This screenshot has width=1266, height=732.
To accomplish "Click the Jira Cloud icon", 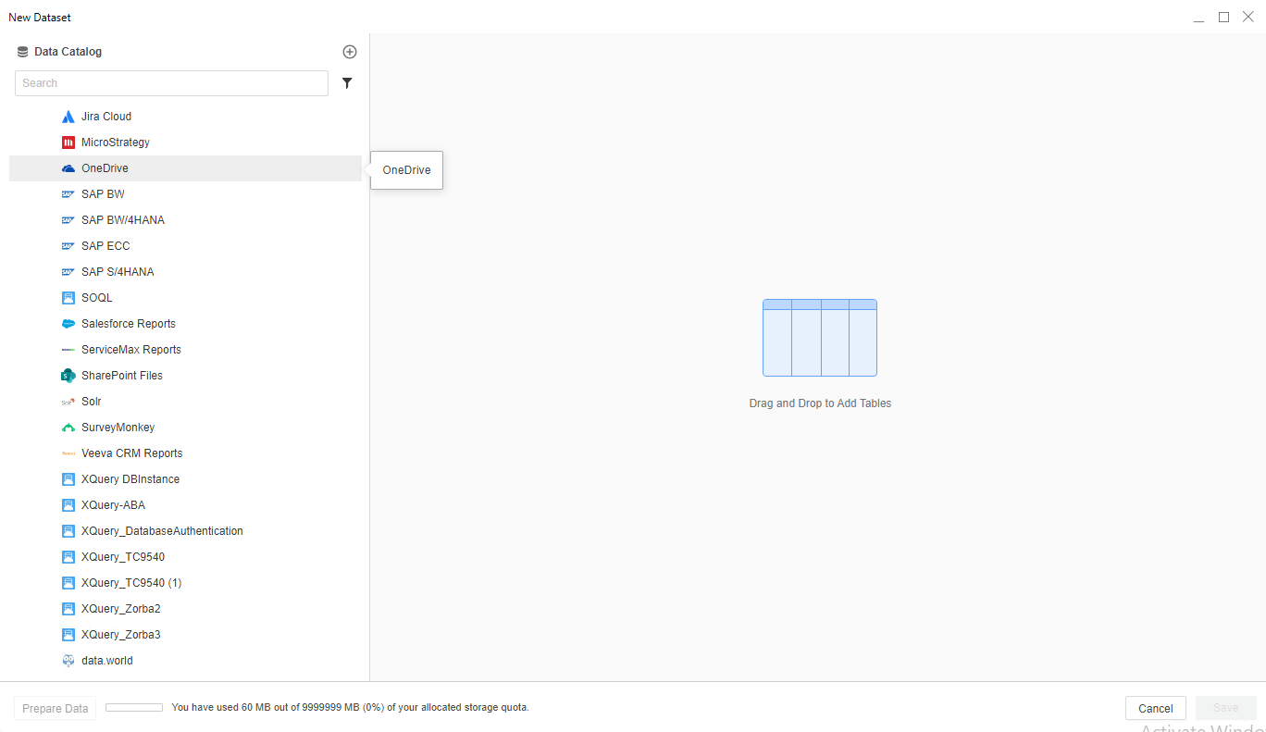I will click(68, 117).
